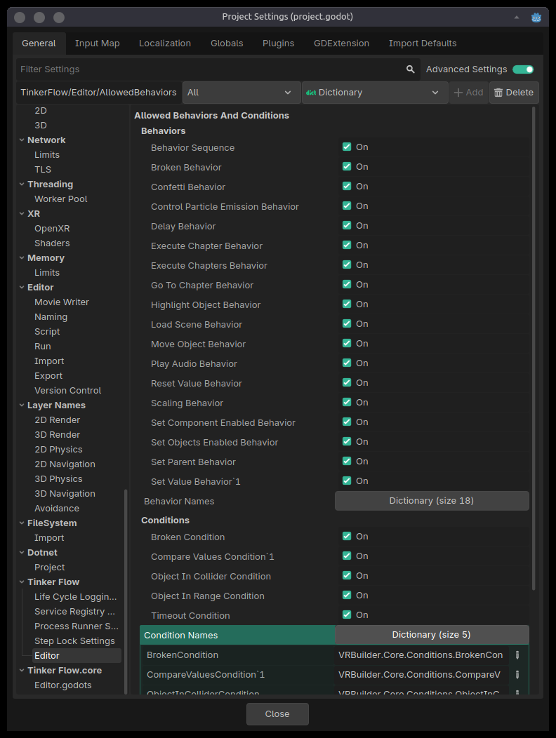The height and width of the screenshot is (738, 556).
Task: Toggle Broken Condition checkbox
Action: 347,536
